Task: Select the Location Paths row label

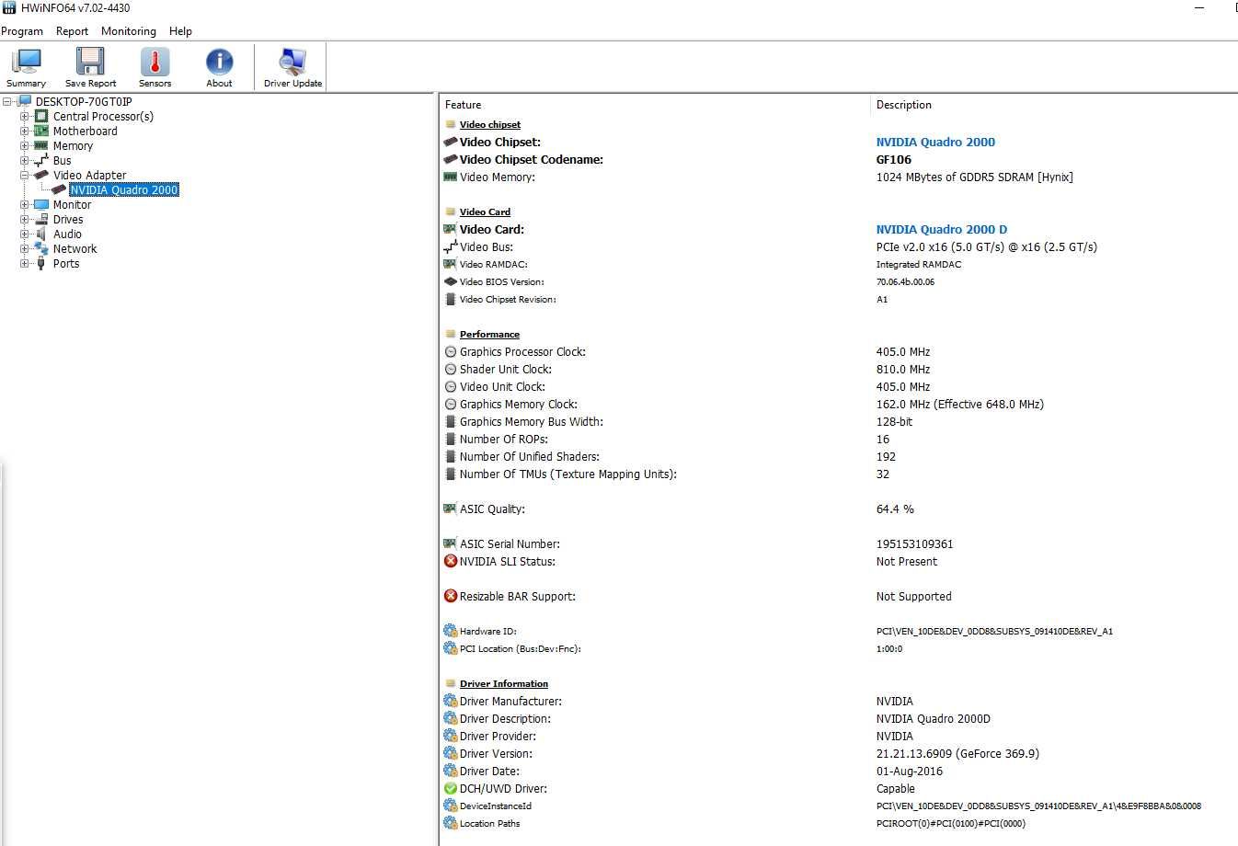Action: point(489,824)
